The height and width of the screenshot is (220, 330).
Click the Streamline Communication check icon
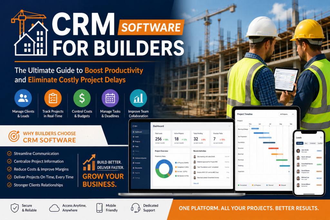coord(9,154)
